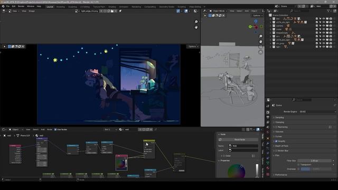Click the properties editor type icon
This screenshot has width=338, height=190.
click(269, 100)
